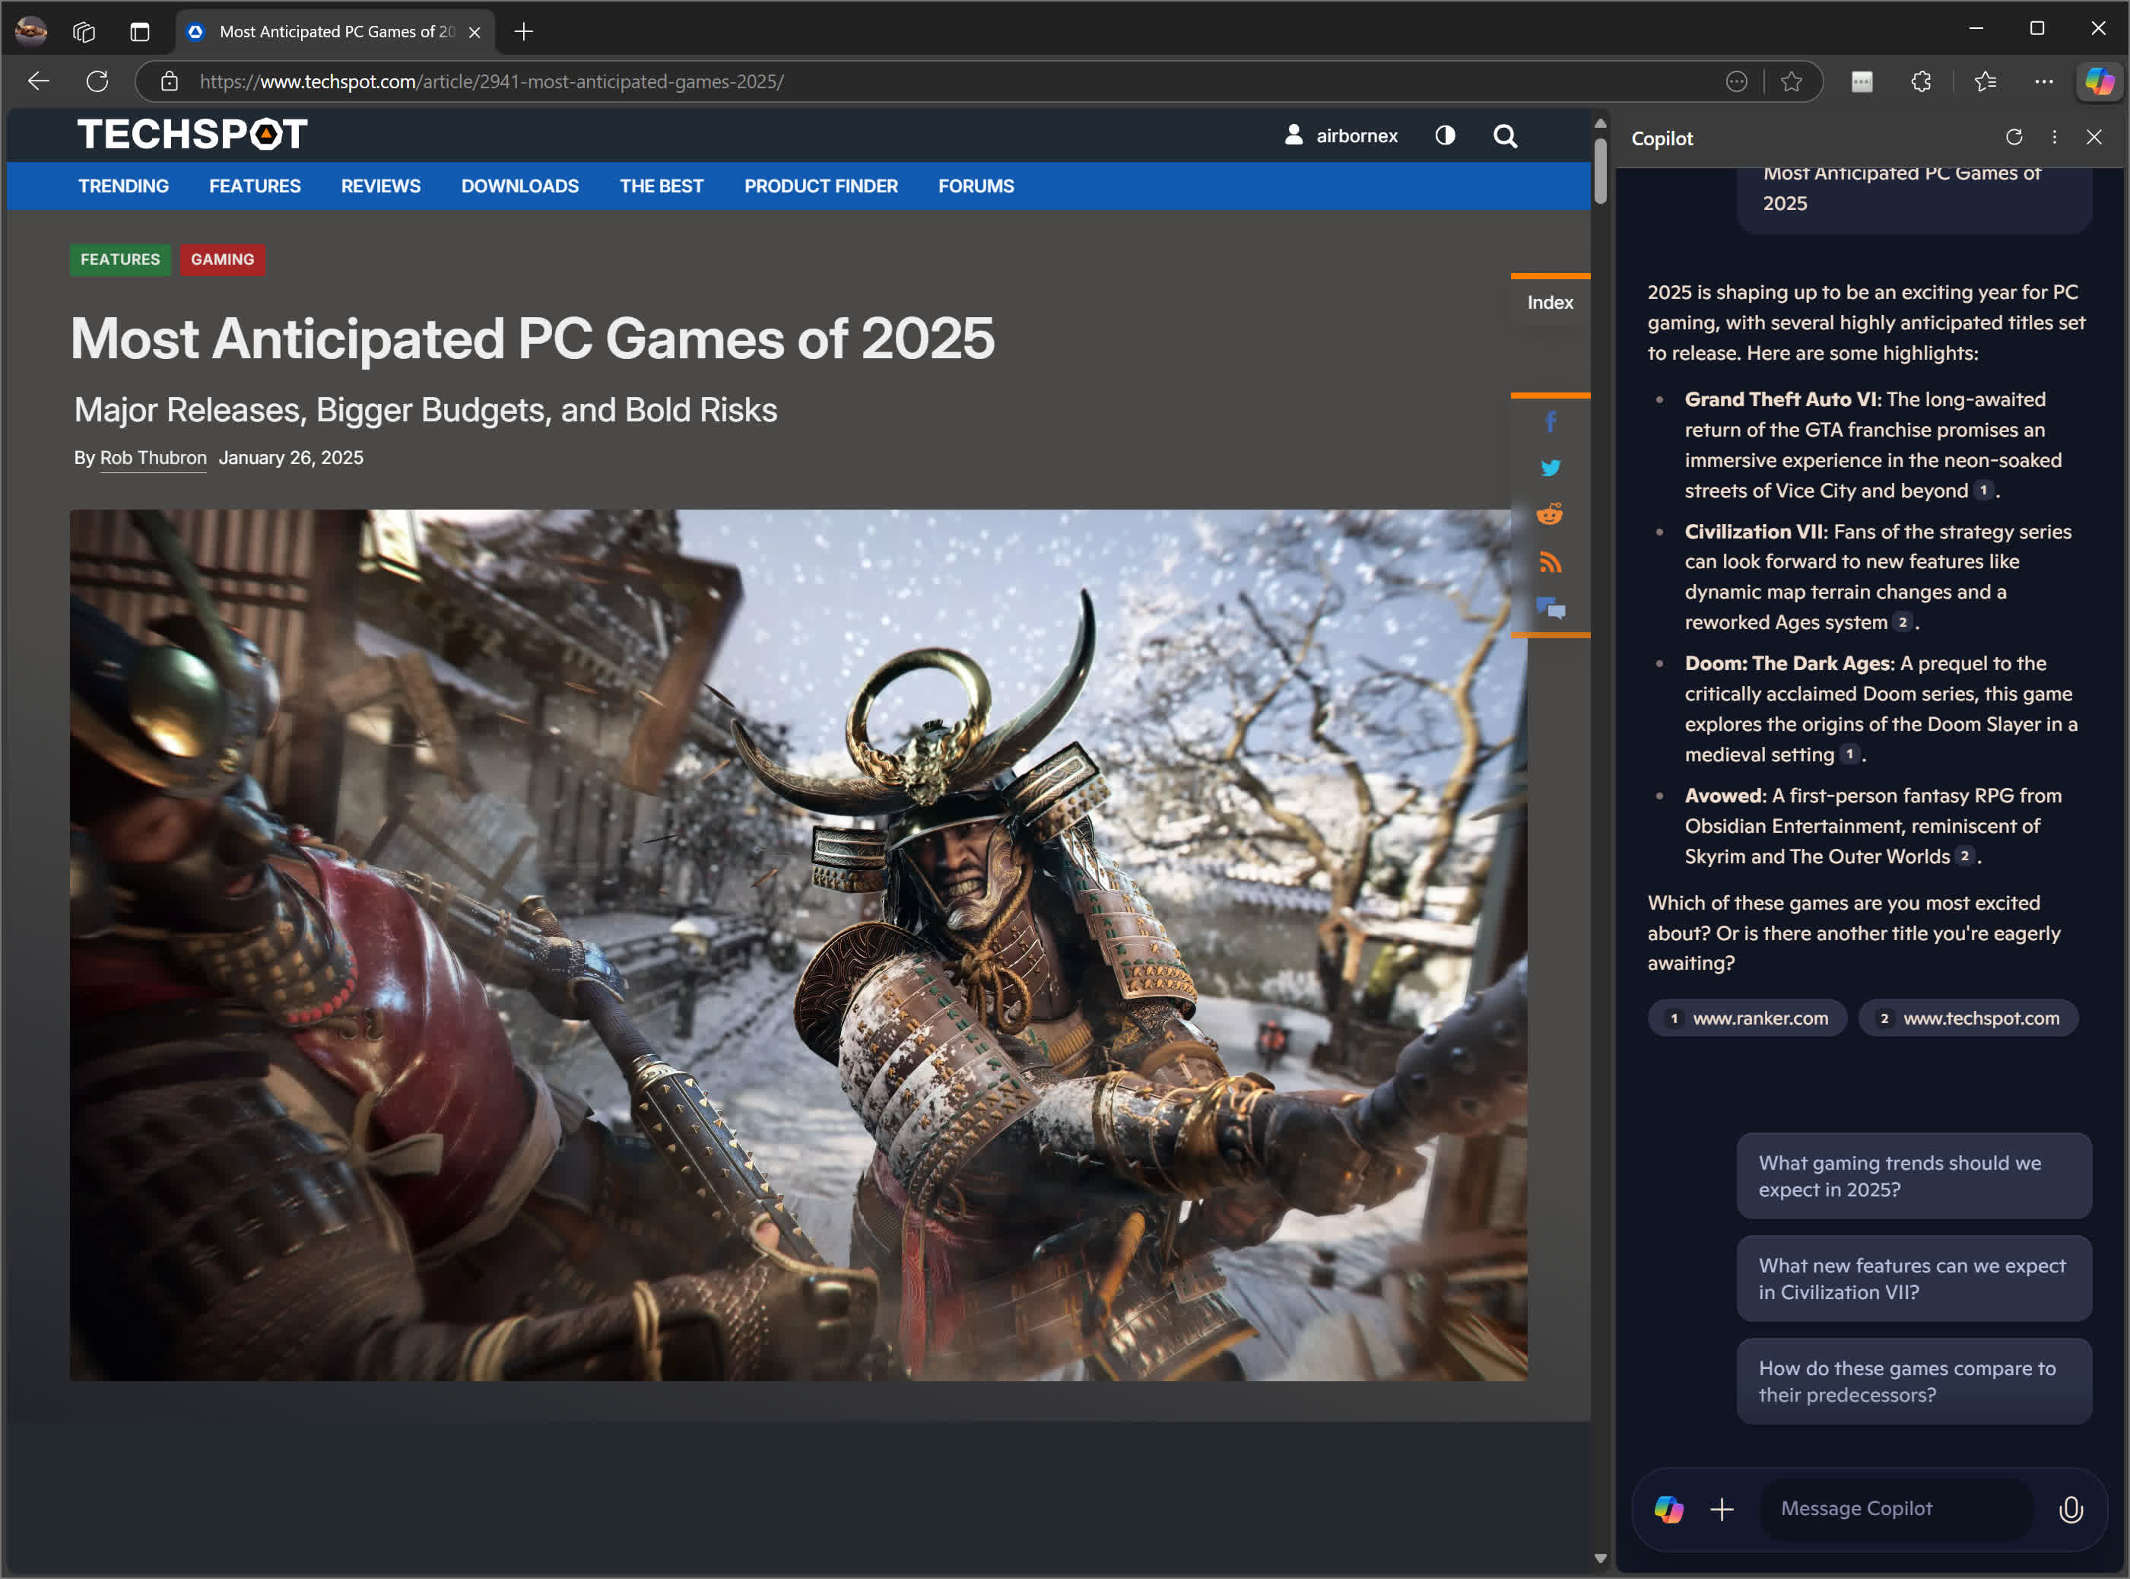
Task: Add page to favorites star
Action: point(1792,82)
